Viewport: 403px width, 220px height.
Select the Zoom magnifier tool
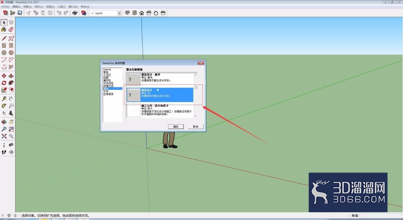[x=4, y=129]
